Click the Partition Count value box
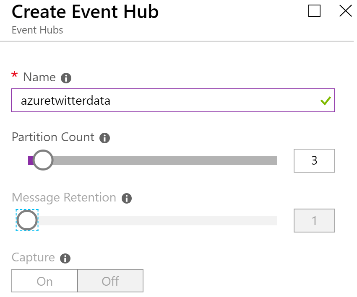This screenshot has height=297, width=357. tap(314, 160)
